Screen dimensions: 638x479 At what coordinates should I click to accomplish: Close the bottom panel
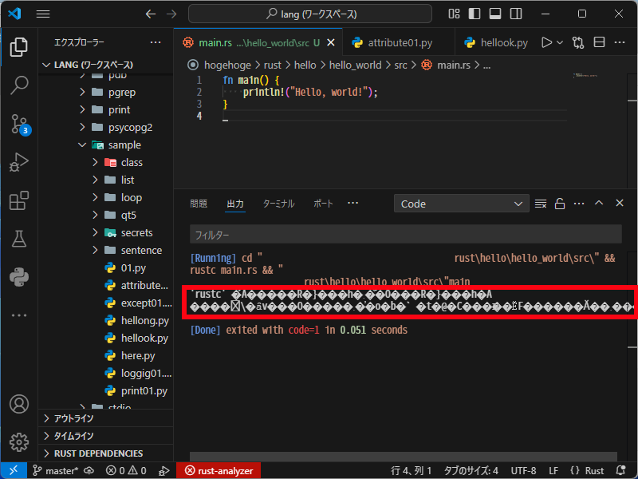620,203
